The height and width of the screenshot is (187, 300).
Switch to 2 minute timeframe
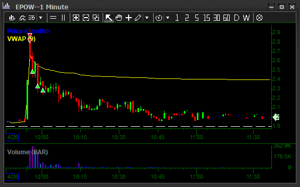(187, 18)
